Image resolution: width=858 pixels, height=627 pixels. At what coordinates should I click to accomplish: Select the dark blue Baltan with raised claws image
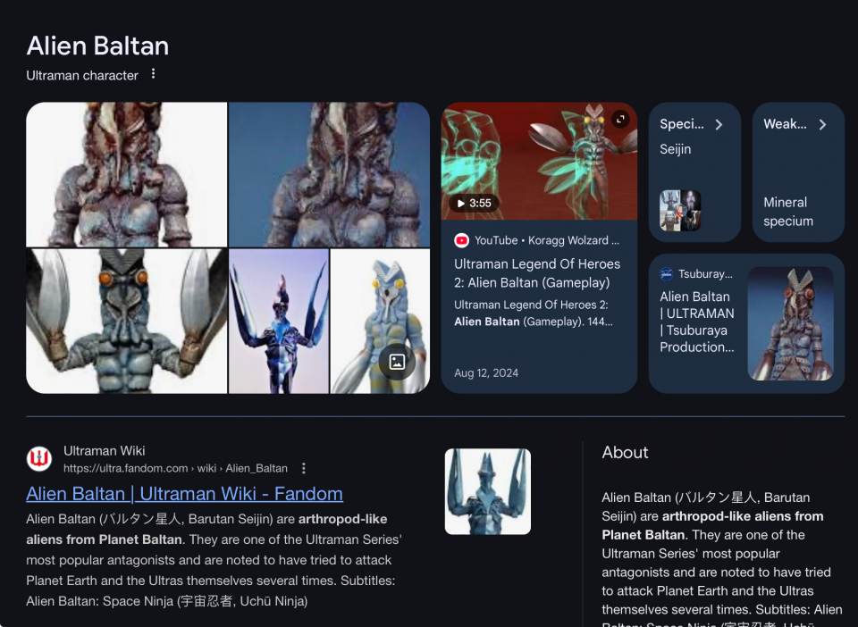tap(279, 321)
